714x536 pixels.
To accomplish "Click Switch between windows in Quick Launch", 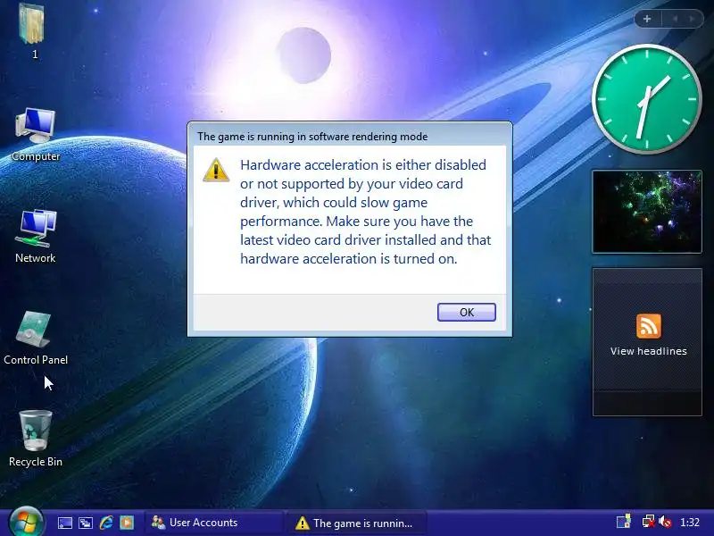I will (x=86, y=523).
